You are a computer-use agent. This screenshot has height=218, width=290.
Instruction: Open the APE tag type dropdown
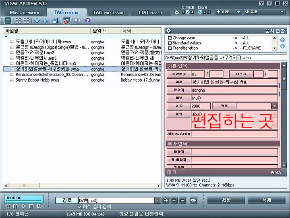point(229,12)
